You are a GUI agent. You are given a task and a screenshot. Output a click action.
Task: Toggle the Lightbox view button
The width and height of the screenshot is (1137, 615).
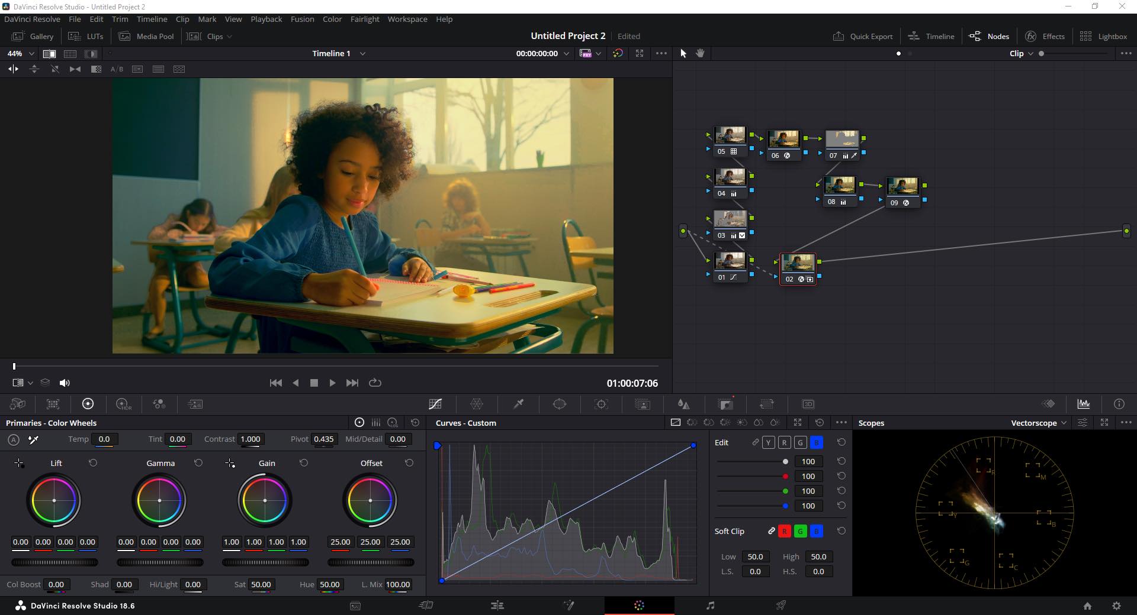pos(1103,36)
